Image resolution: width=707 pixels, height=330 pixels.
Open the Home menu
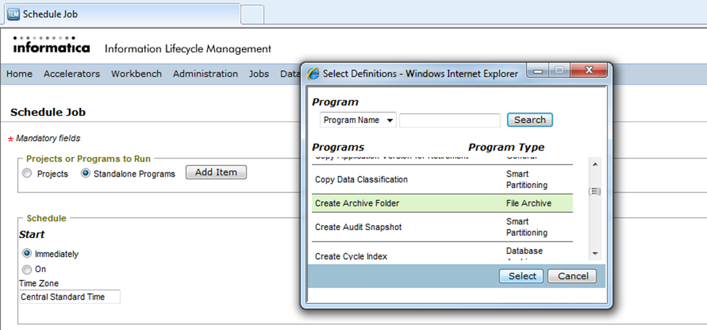[20, 74]
